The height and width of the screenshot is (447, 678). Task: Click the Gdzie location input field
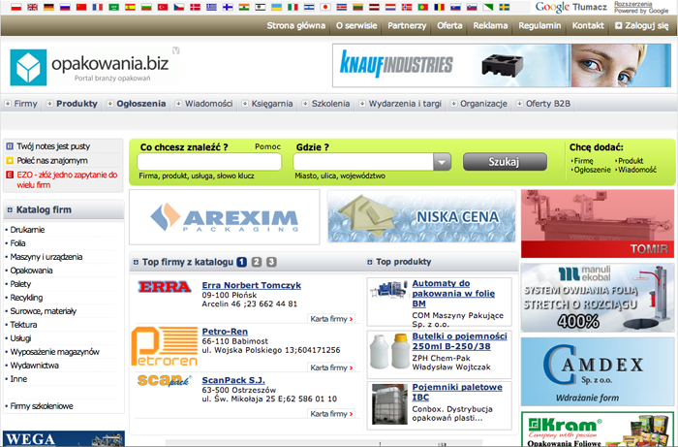363,162
